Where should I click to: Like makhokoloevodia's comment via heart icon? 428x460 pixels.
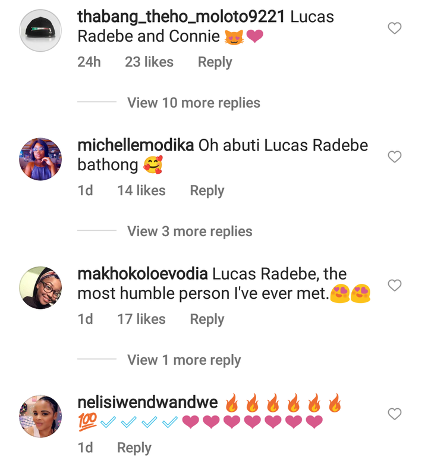pyautogui.click(x=394, y=285)
